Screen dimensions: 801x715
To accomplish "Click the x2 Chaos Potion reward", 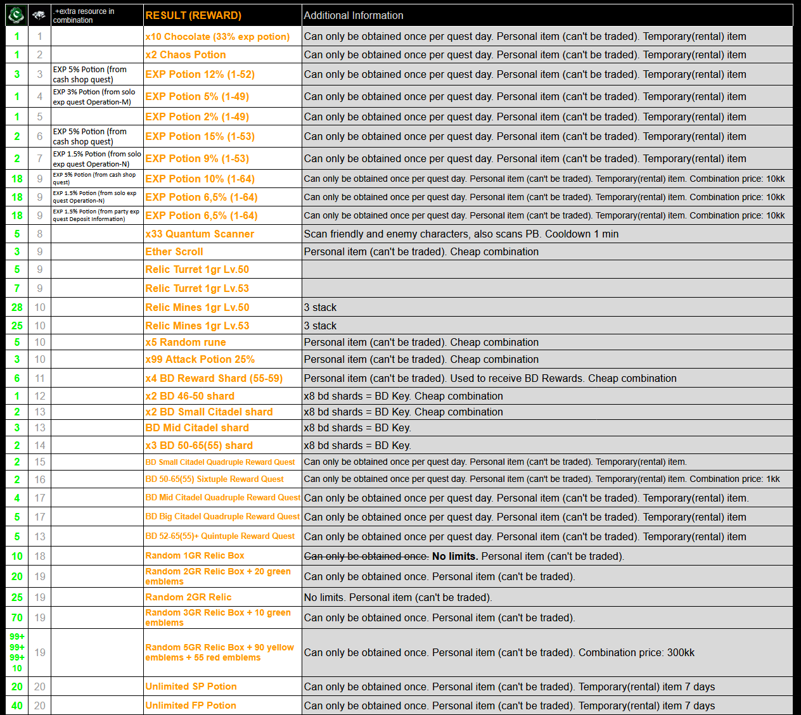I will (x=185, y=55).
